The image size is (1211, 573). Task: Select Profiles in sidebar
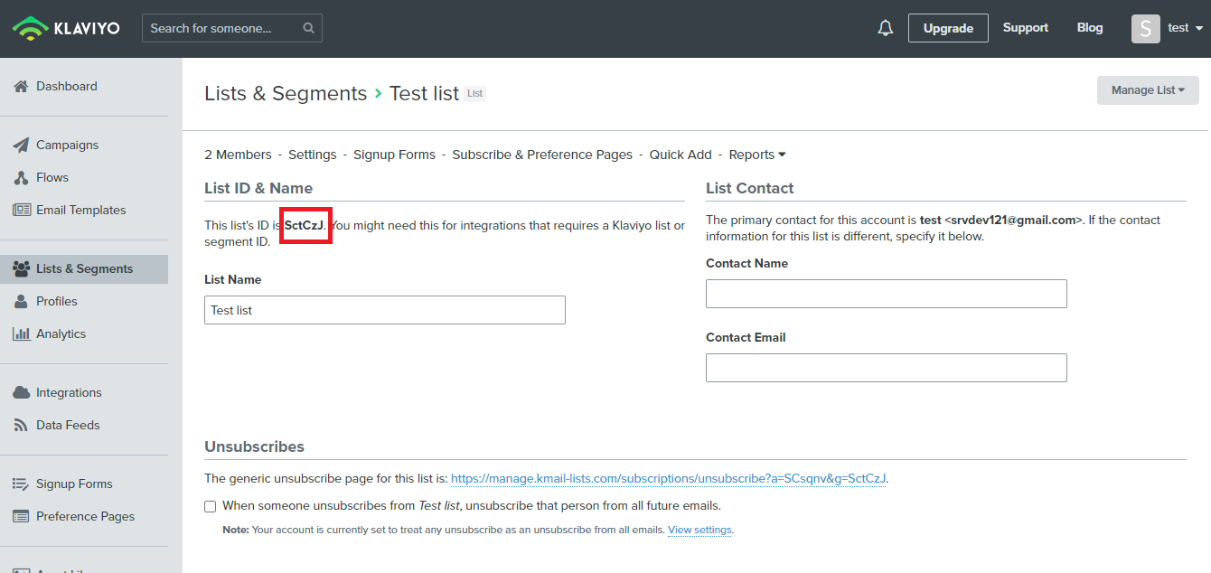[57, 302]
